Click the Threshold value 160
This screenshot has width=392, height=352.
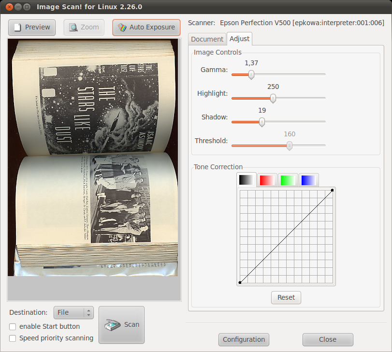click(x=290, y=134)
